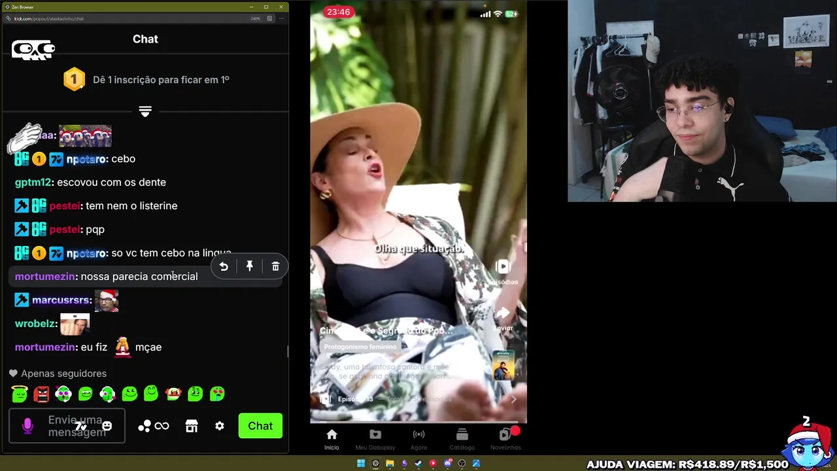Go to the Início tab in Globoplay
The height and width of the screenshot is (471, 837).
click(332, 439)
